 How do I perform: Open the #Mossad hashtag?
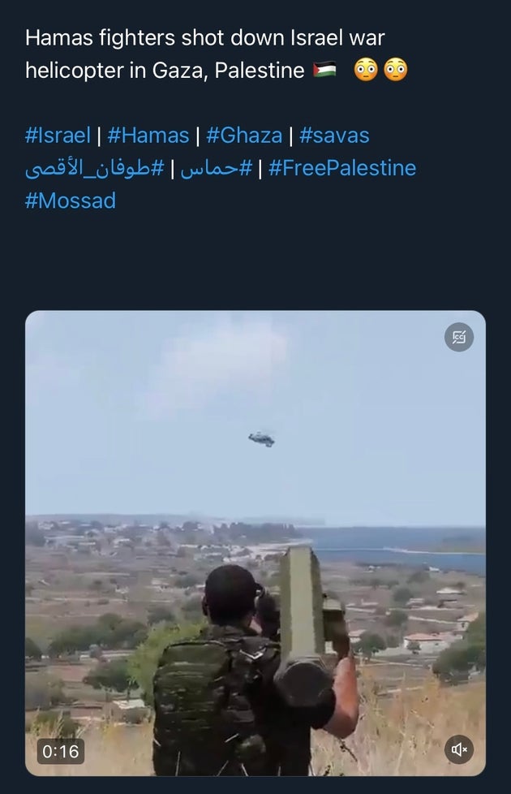[x=71, y=201]
